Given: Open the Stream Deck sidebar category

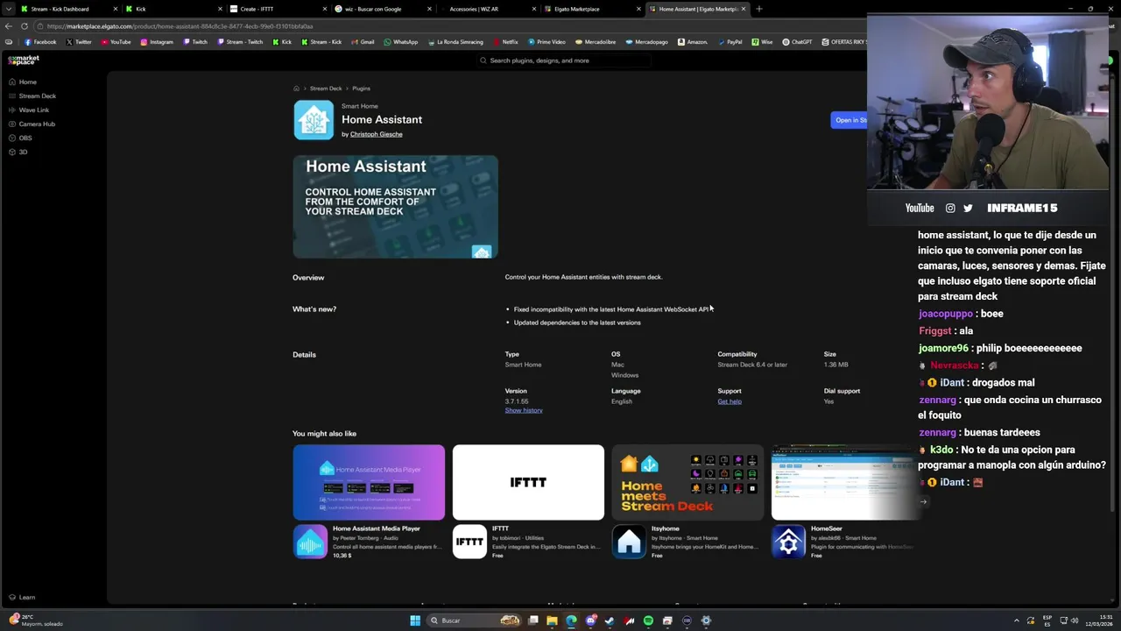Looking at the screenshot, I should 32,96.
